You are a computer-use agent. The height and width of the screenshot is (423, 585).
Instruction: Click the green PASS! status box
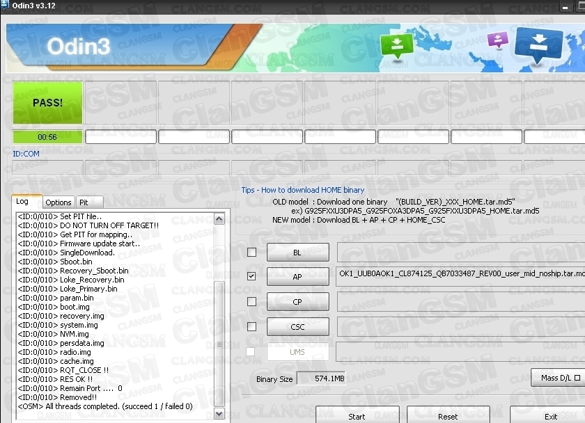47,103
